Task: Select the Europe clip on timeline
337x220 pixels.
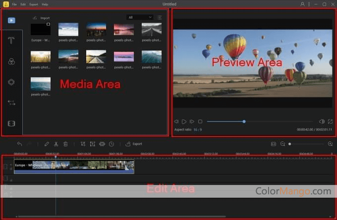Action: click(74, 167)
